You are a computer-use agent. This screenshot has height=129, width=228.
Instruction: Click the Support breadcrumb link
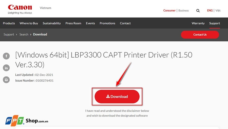pos(9,34)
